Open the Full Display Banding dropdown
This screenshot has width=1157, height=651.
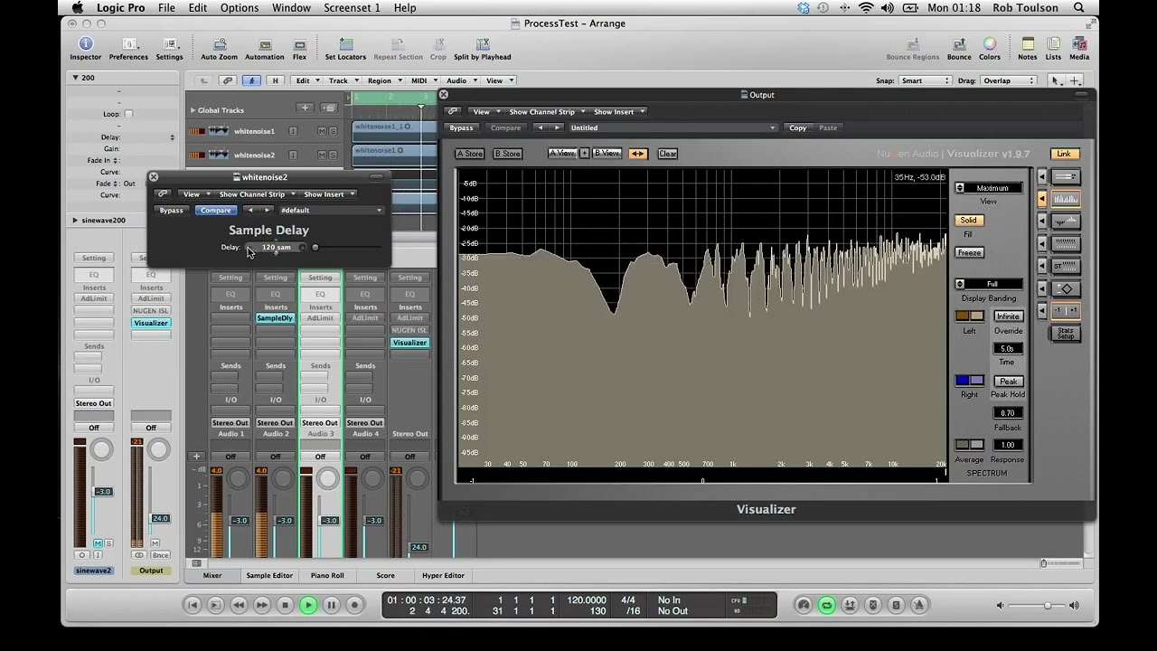(989, 284)
